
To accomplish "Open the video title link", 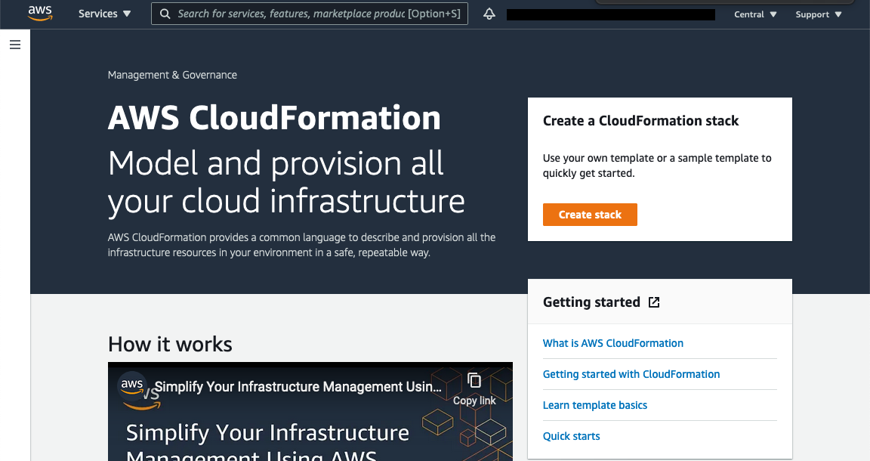I will click(298, 387).
